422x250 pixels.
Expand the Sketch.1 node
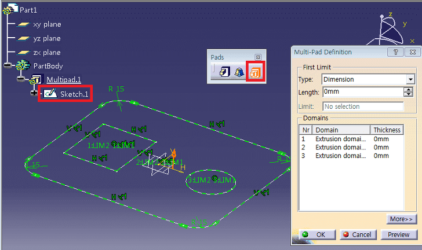(34, 93)
